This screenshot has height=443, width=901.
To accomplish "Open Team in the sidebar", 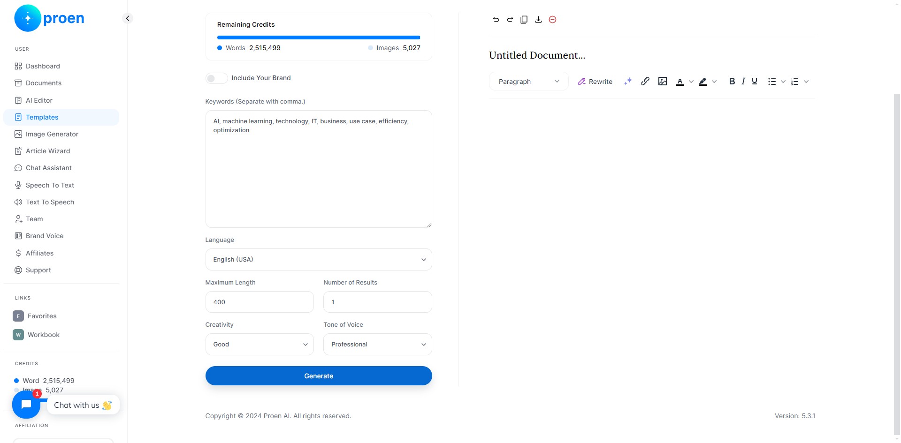I will click(61, 219).
